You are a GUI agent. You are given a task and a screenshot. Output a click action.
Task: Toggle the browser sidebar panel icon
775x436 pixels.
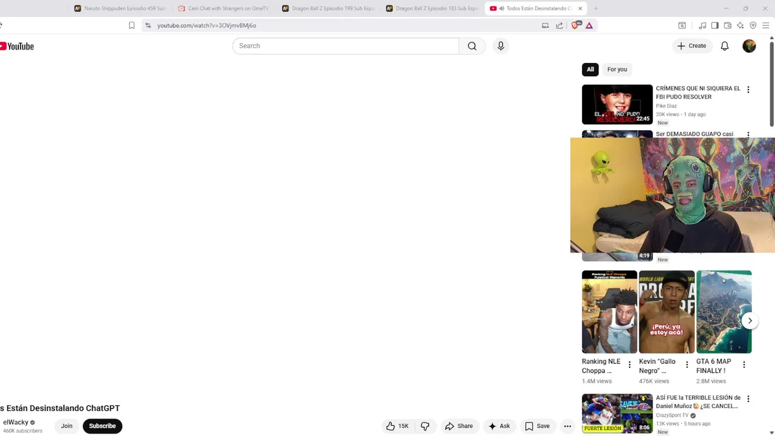point(715,25)
